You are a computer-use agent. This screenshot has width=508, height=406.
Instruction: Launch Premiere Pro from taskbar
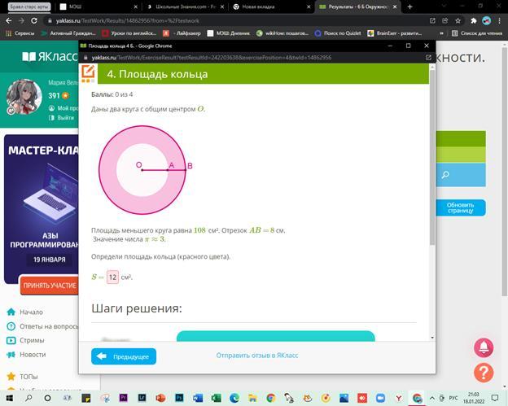point(124,398)
